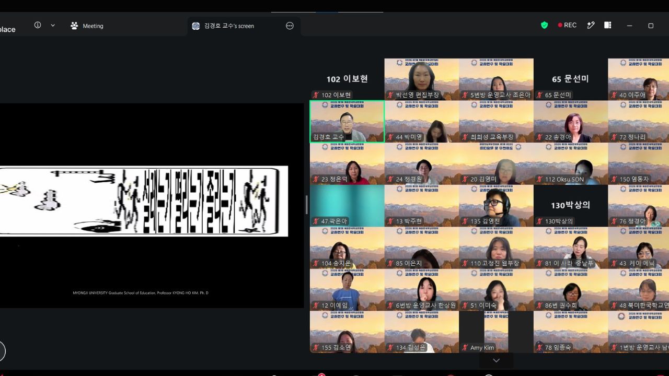Open the more options ellipsis on the screen tab
This screenshot has height=376, width=669.
click(290, 26)
